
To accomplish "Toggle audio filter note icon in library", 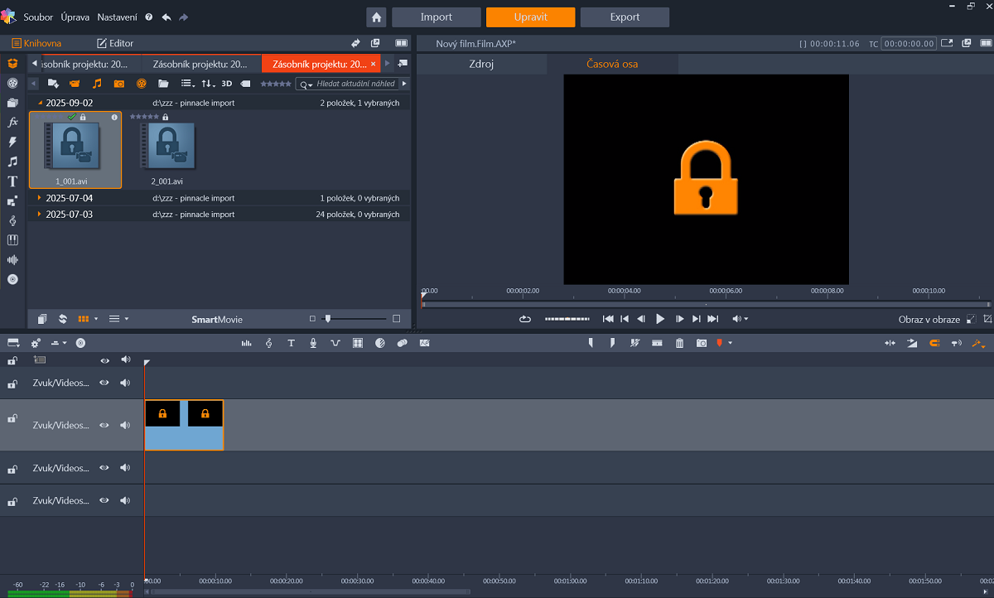I will (x=97, y=84).
